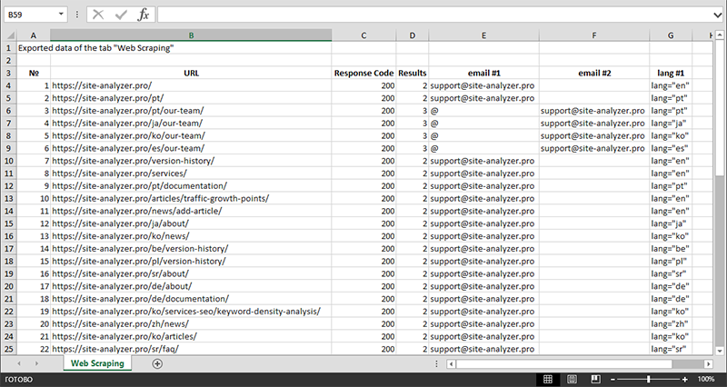
Task: Select column A header
Action: click(x=34, y=35)
